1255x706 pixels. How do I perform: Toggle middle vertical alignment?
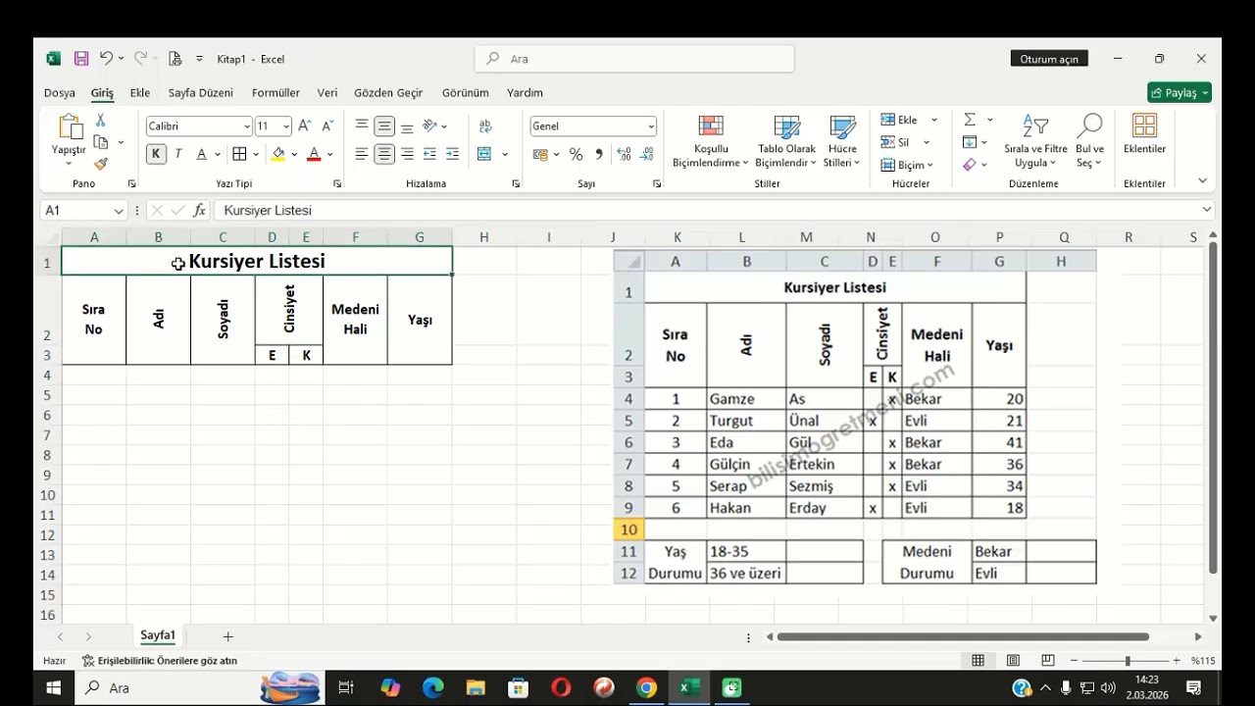(384, 126)
